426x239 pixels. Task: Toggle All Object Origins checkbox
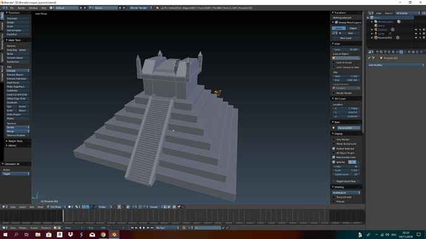pyautogui.click(x=333, y=153)
